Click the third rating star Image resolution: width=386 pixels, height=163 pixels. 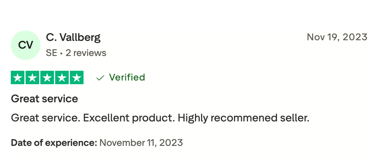(47, 78)
